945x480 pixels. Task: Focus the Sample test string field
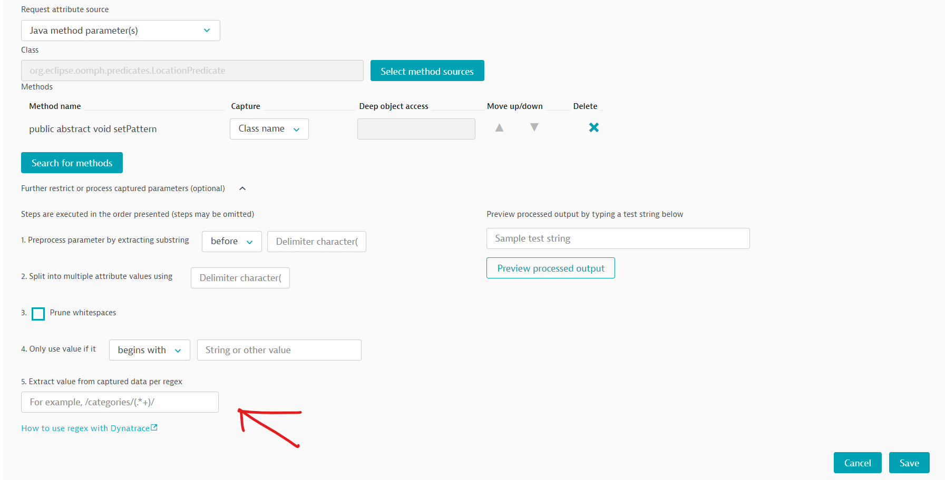coord(618,238)
